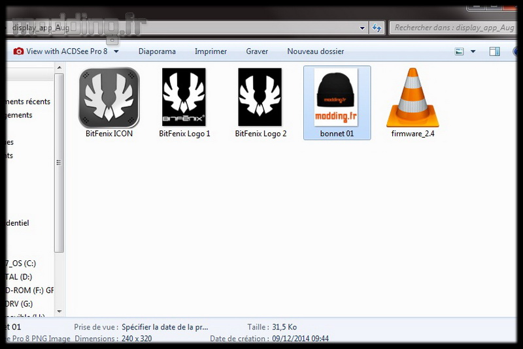Click the BitFenix Logo 2 name label
The width and height of the screenshot is (523, 349).
pos(260,134)
